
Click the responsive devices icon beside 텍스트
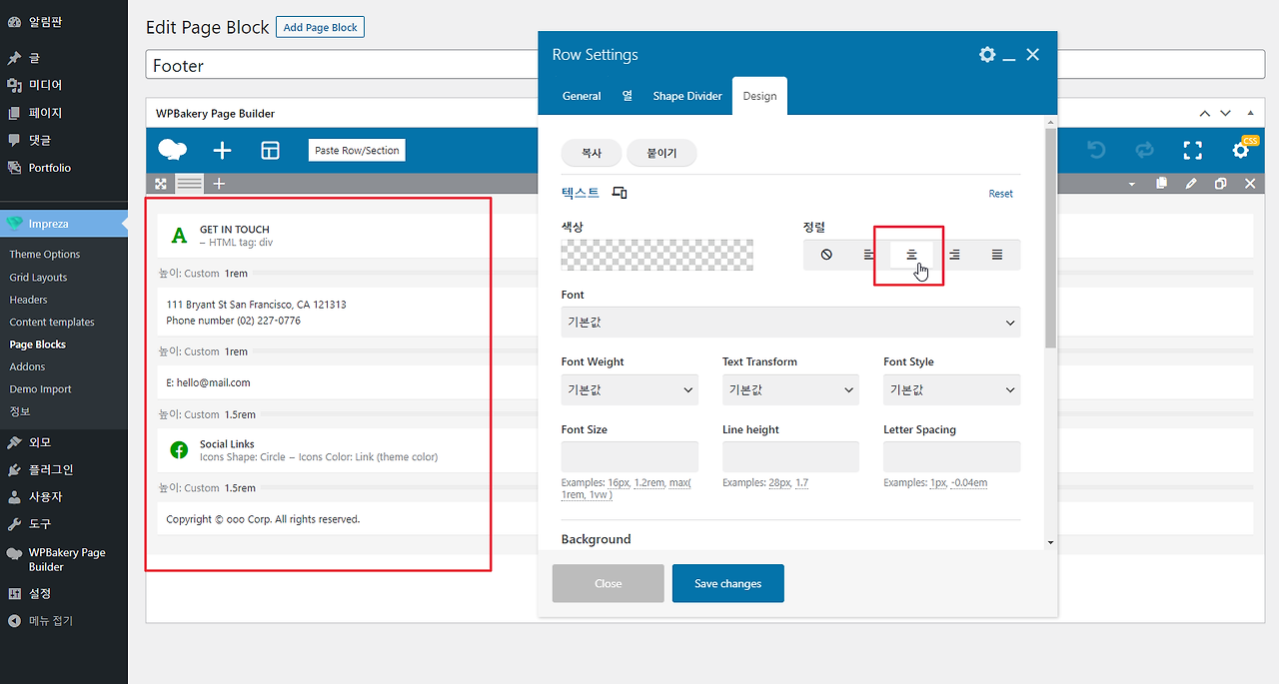(620, 193)
